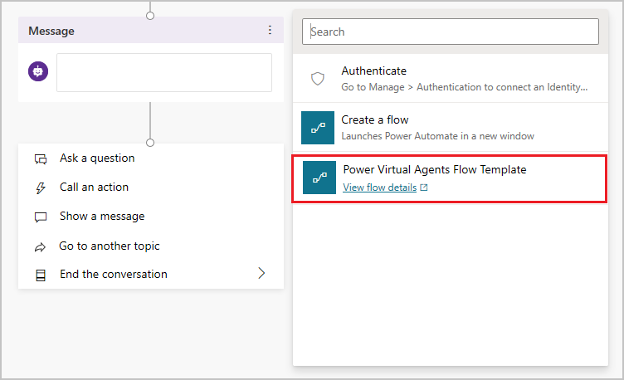Click the external link icon after View flow details
This screenshot has width=624, height=380.
(424, 188)
